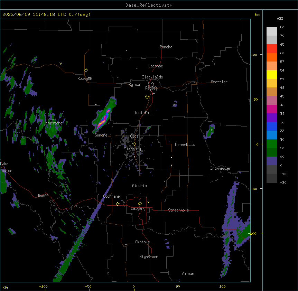Click the Base_Reflectivity title
Image resolution: width=298 pixels, height=291 pixels.
[x=149, y=5]
